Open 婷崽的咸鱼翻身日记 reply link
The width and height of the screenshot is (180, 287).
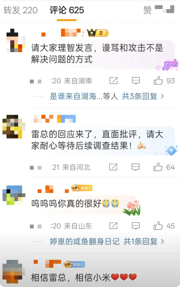click(x=85, y=242)
